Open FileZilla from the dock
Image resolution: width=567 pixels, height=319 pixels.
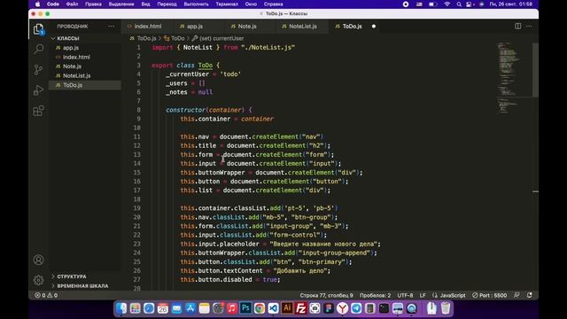tap(301, 308)
